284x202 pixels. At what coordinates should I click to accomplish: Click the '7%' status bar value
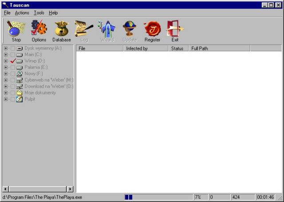(x=201, y=197)
